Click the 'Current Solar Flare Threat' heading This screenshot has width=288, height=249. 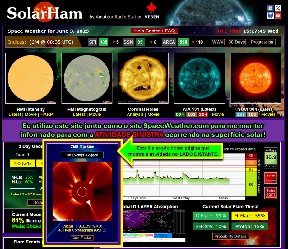[230, 207]
